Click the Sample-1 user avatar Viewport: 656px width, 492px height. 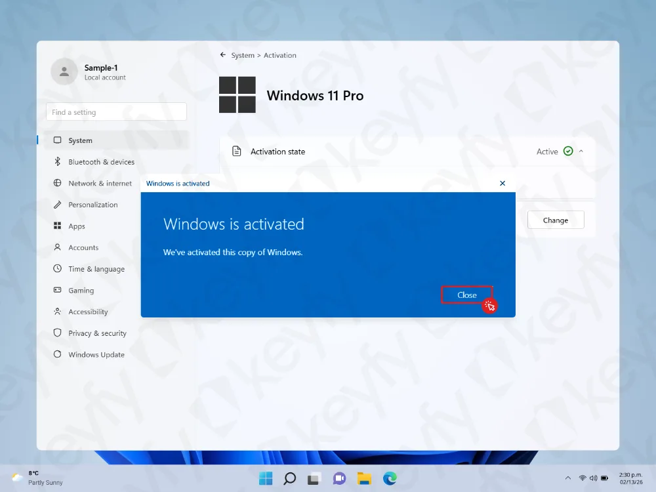tap(64, 72)
